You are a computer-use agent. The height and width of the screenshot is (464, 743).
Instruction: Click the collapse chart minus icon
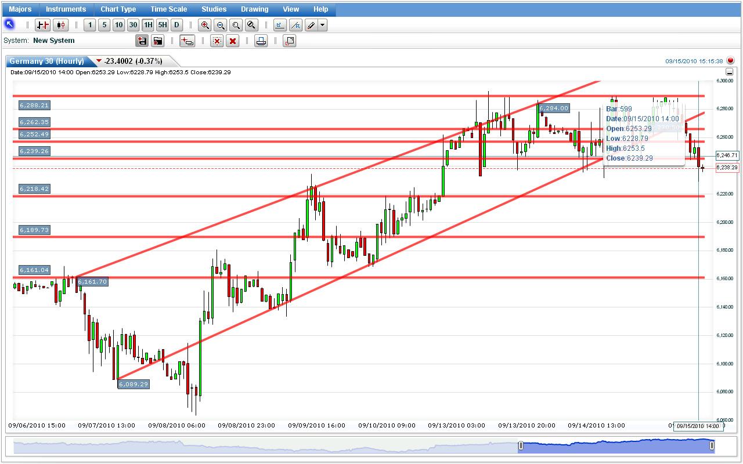[x=730, y=72]
